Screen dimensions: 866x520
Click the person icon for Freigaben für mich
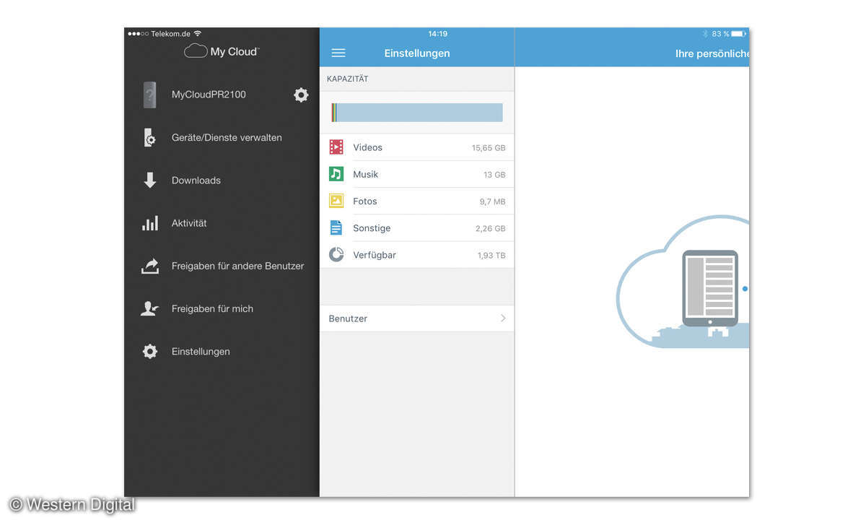pyautogui.click(x=149, y=308)
